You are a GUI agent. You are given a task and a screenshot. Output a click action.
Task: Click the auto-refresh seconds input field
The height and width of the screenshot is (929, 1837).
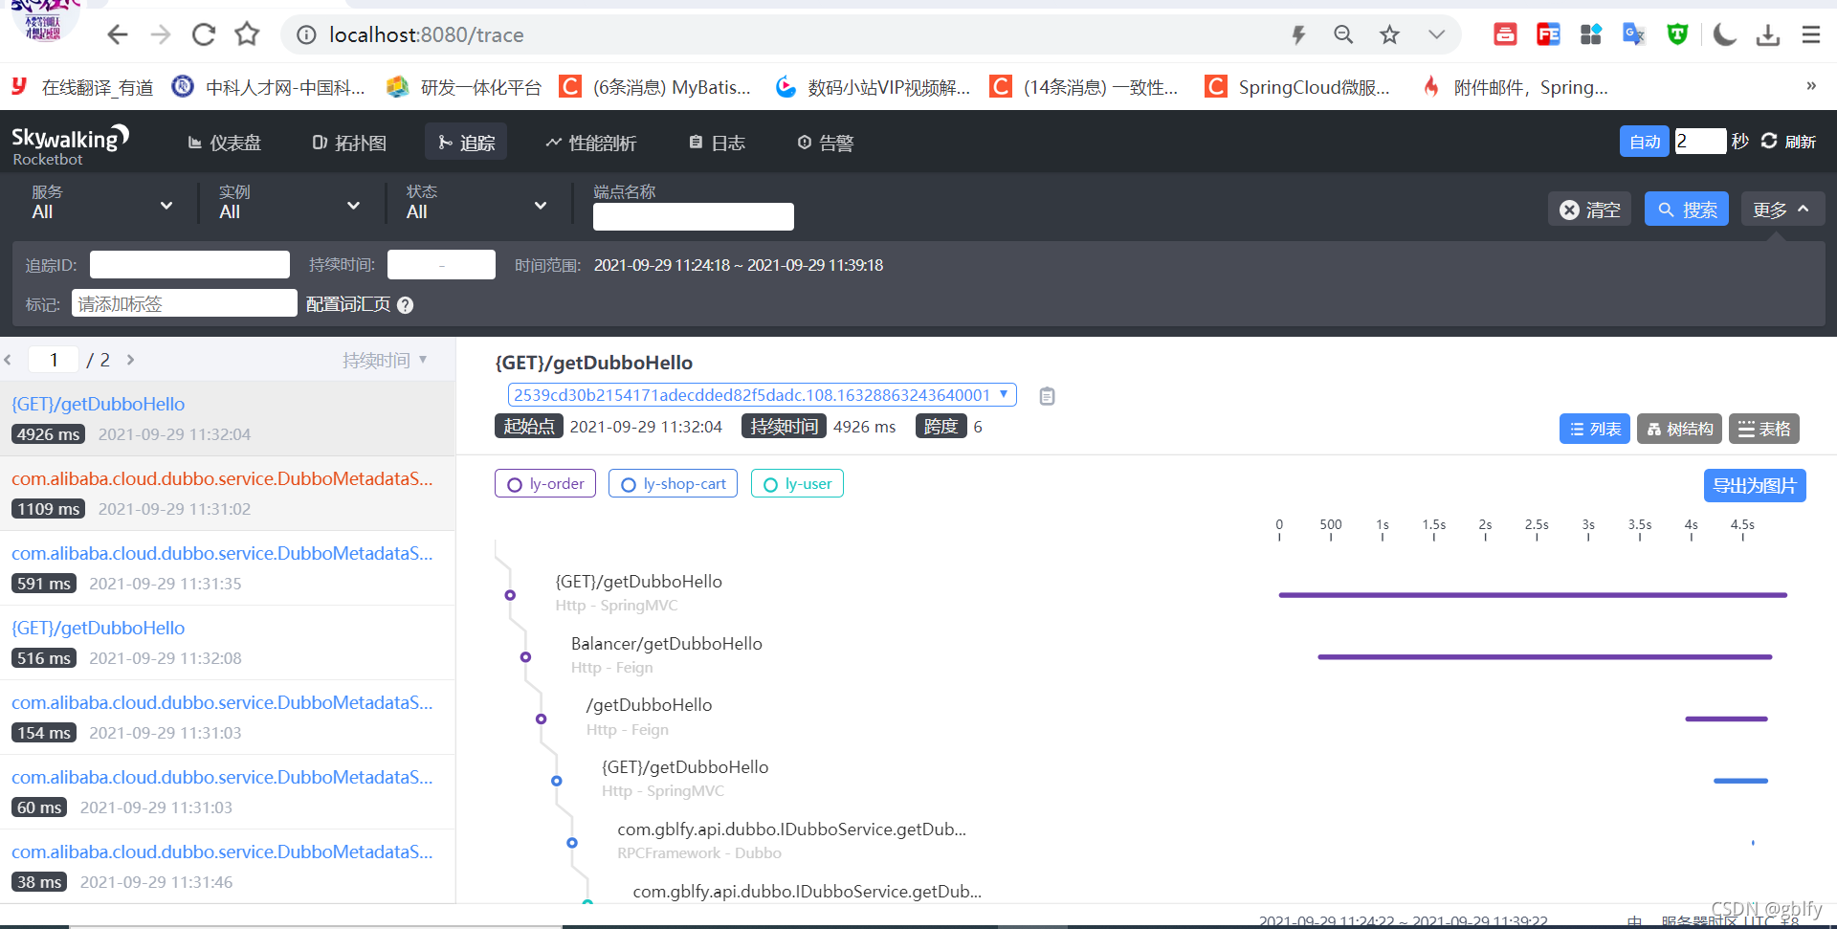coord(1700,142)
